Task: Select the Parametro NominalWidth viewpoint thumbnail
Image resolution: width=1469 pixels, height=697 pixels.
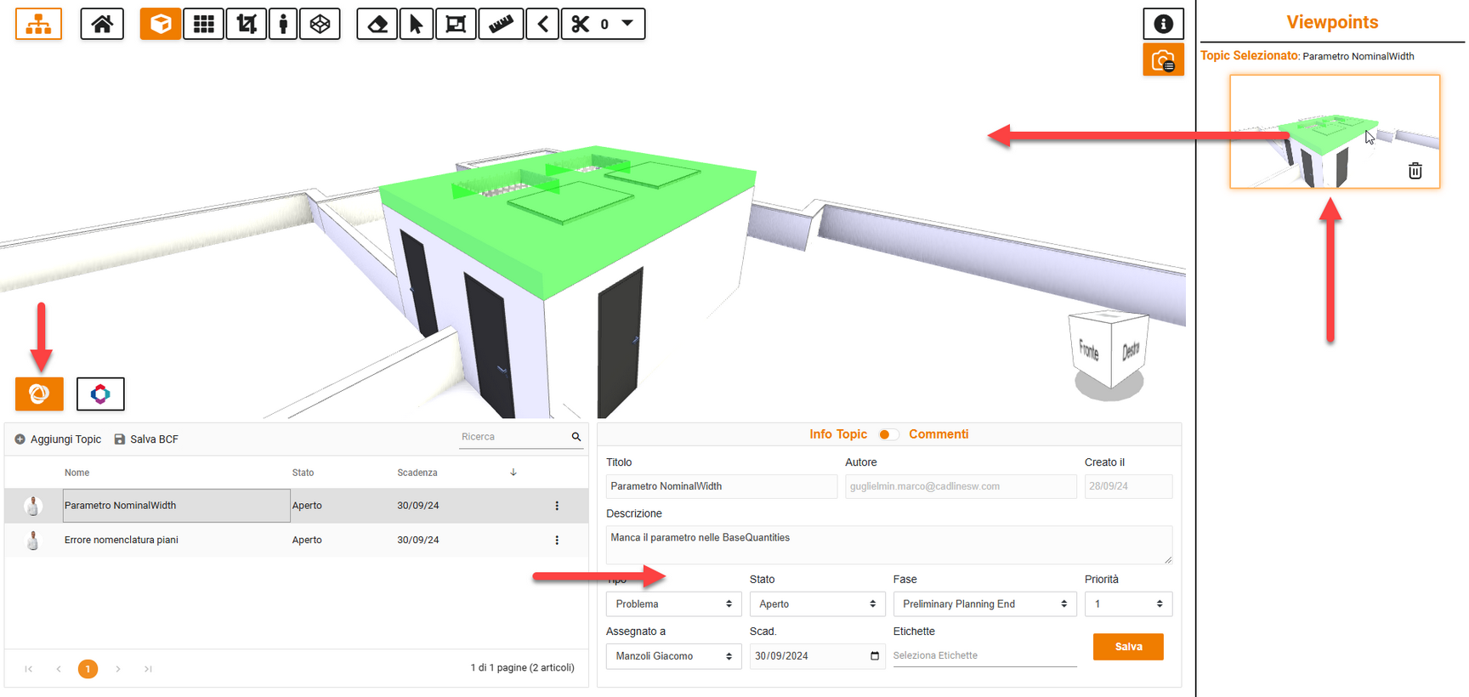Action: tap(1334, 131)
